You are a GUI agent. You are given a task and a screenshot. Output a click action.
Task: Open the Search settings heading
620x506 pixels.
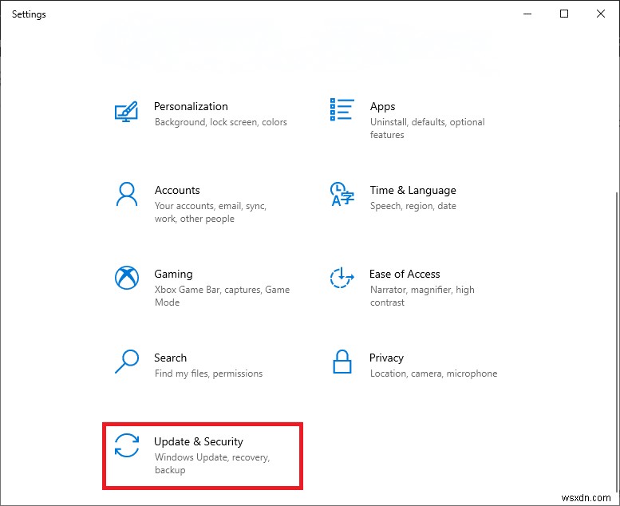point(170,358)
